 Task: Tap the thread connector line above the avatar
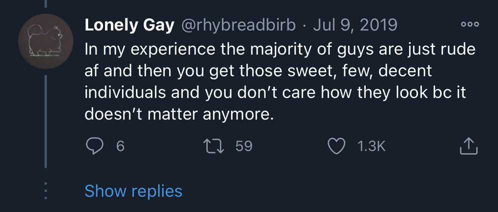(x=46, y=4)
